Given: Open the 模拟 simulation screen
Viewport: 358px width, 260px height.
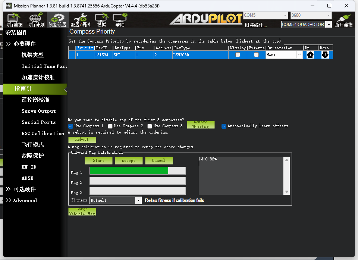Looking at the screenshot, I should pos(101,20).
